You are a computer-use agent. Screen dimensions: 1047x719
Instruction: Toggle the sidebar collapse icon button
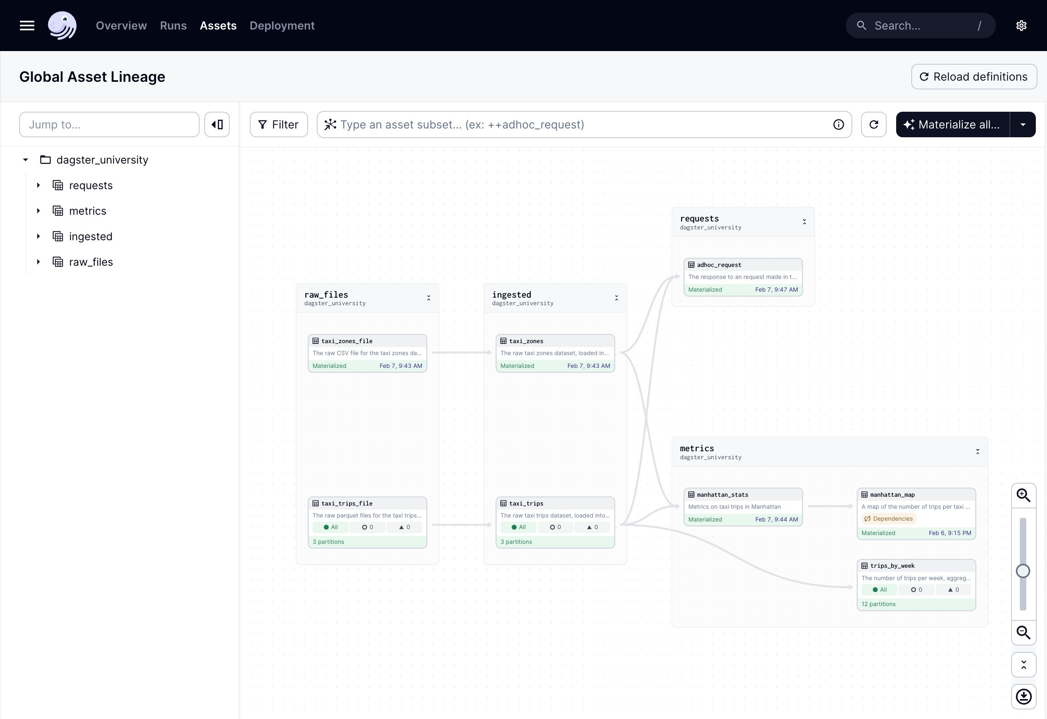[x=217, y=124]
